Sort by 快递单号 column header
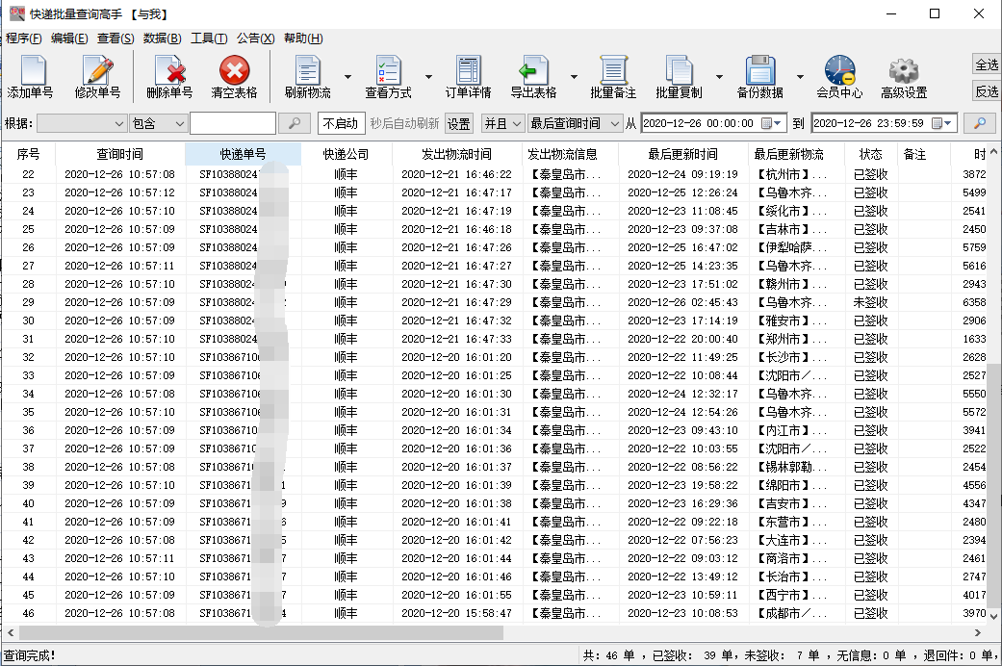The height and width of the screenshot is (666, 1002). [243, 154]
